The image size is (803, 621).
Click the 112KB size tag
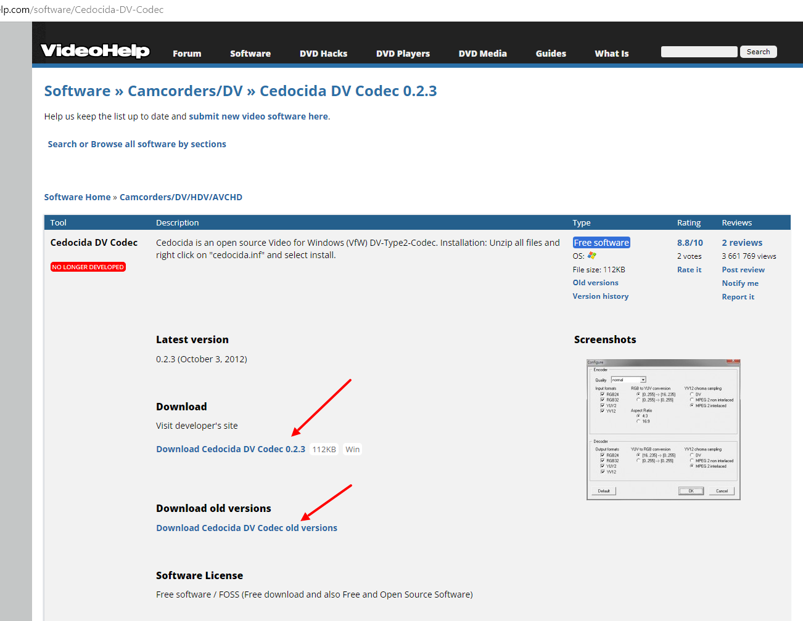(x=324, y=449)
